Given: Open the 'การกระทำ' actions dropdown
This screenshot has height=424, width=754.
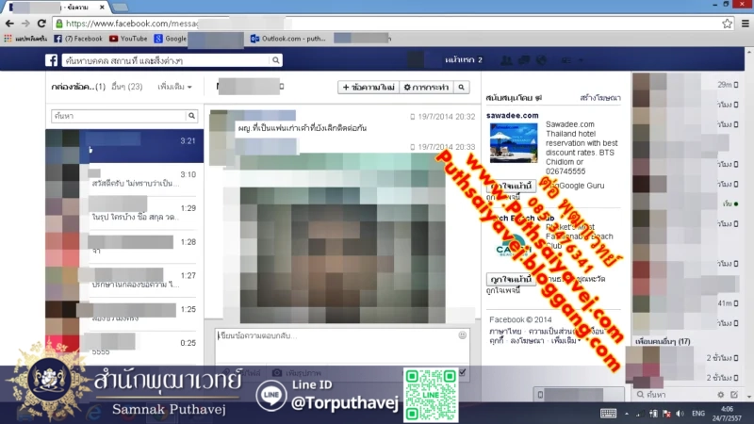Looking at the screenshot, I should click(425, 87).
